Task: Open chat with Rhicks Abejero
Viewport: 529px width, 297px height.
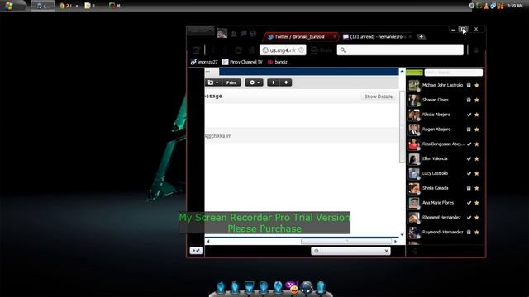Action: pyautogui.click(x=436, y=115)
